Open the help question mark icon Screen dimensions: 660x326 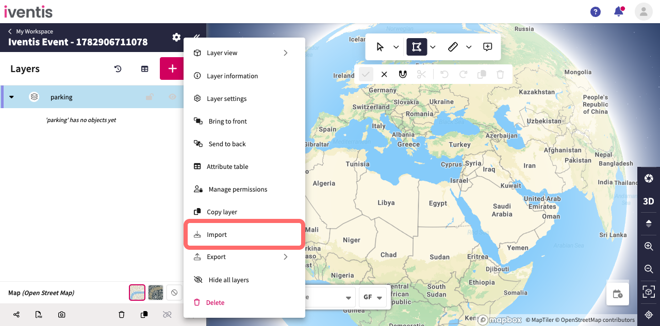[x=596, y=11]
